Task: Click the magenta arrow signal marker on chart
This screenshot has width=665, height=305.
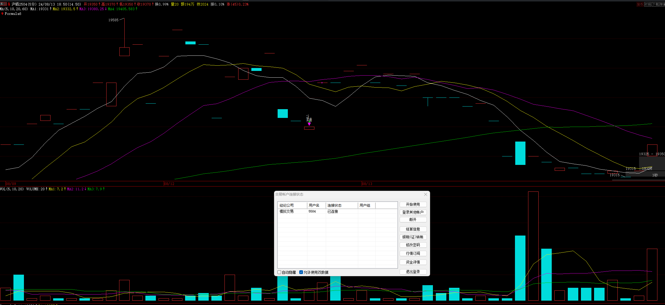Action: [309, 124]
